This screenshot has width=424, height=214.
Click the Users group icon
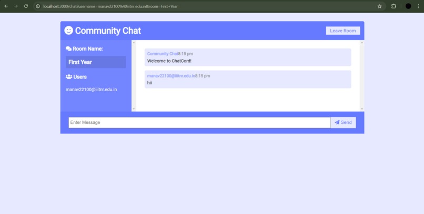click(69, 77)
